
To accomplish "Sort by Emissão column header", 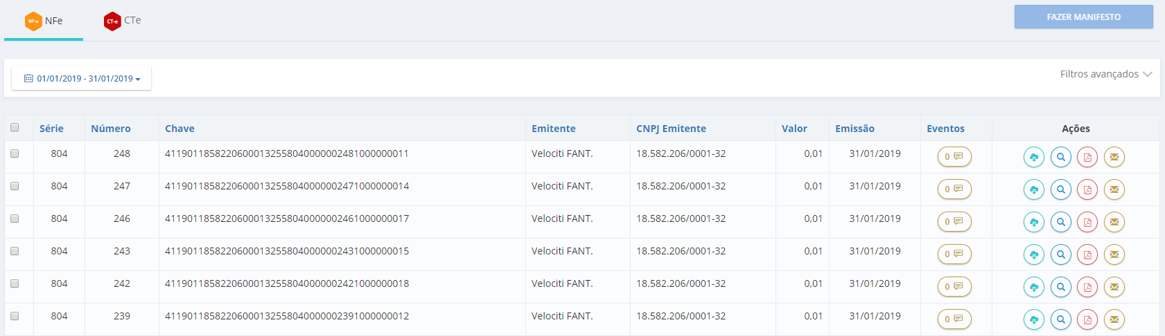I will coord(855,129).
